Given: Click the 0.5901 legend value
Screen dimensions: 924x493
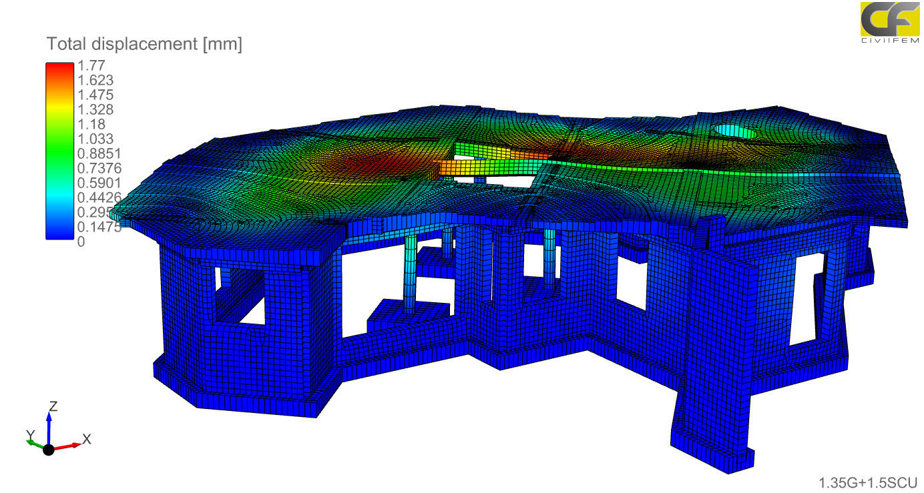Looking at the screenshot, I should 96,183.
